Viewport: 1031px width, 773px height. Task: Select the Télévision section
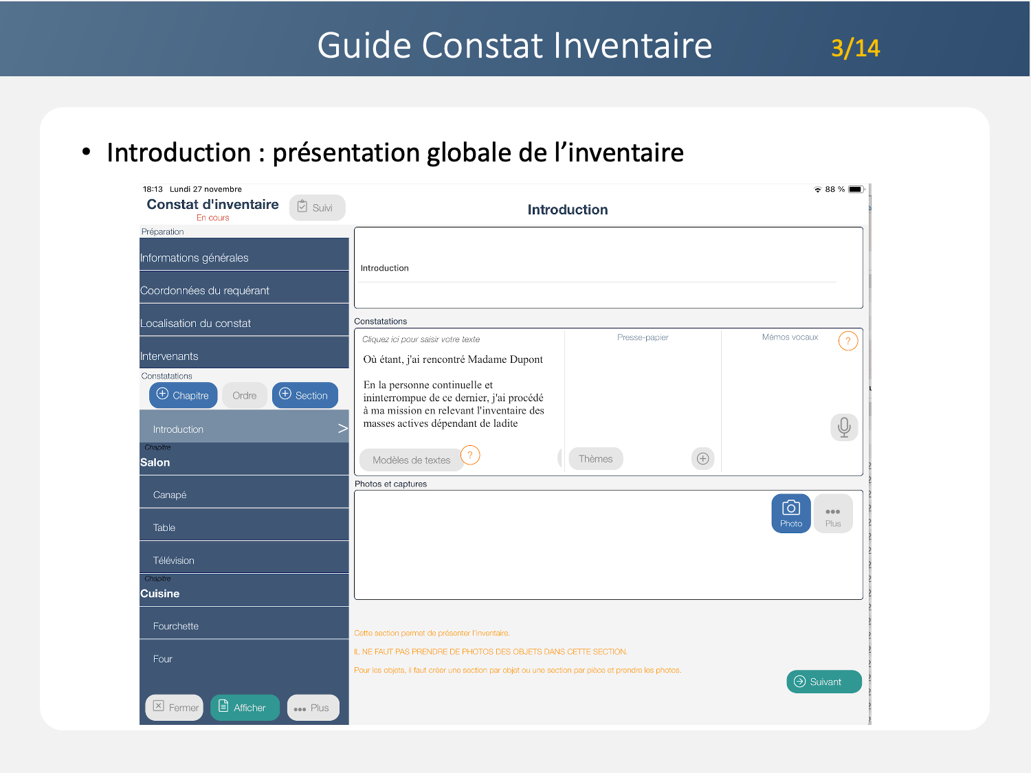[x=244, y=560]
